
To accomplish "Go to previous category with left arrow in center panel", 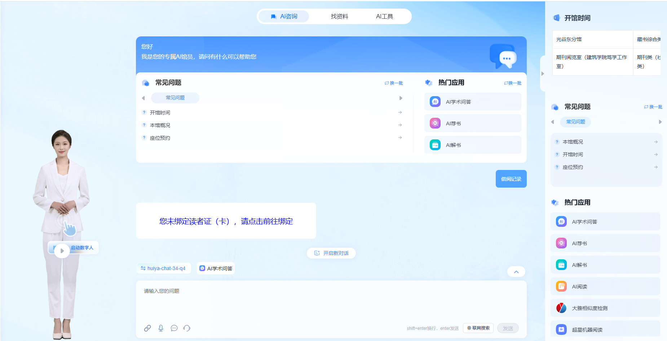I will coord(143,98).
